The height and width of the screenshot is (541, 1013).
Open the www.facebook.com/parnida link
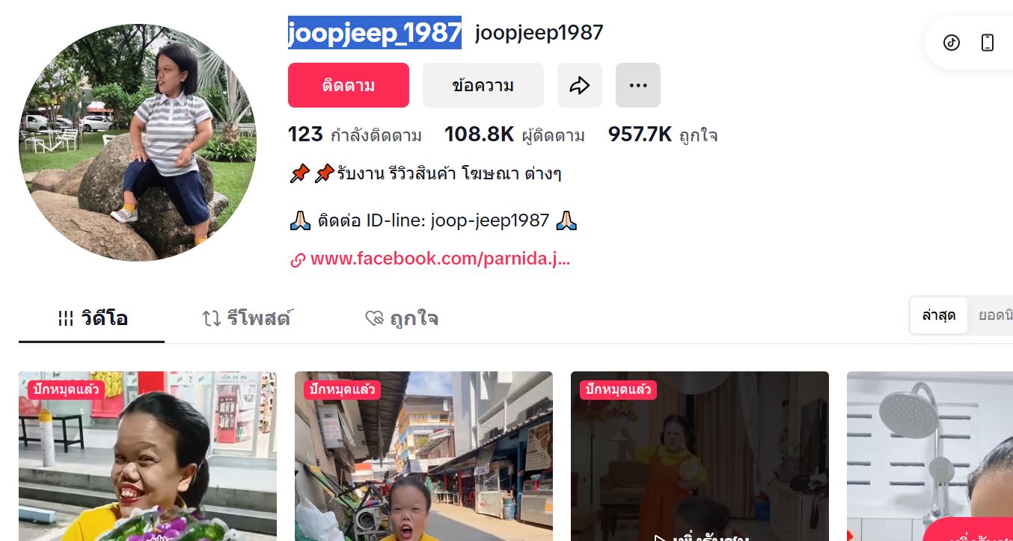point(440,260)
